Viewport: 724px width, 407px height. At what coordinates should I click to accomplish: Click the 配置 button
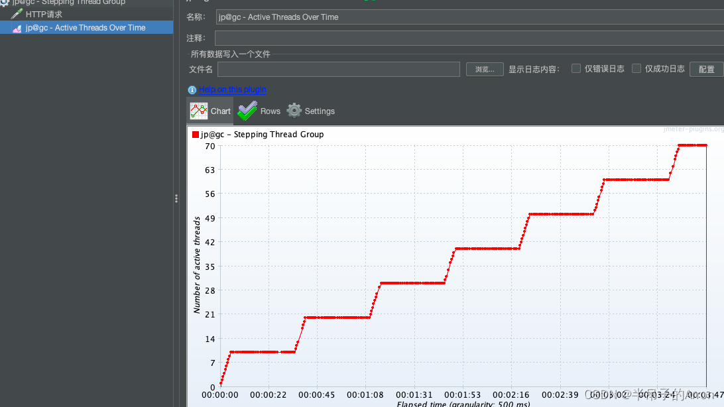[707, 69]
